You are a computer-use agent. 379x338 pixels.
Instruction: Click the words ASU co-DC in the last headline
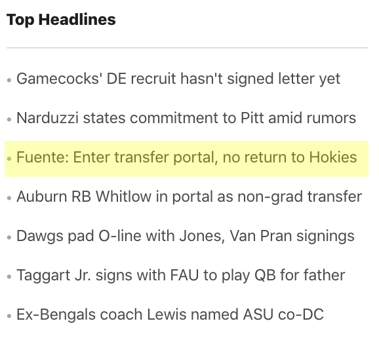tap(283, 314)
